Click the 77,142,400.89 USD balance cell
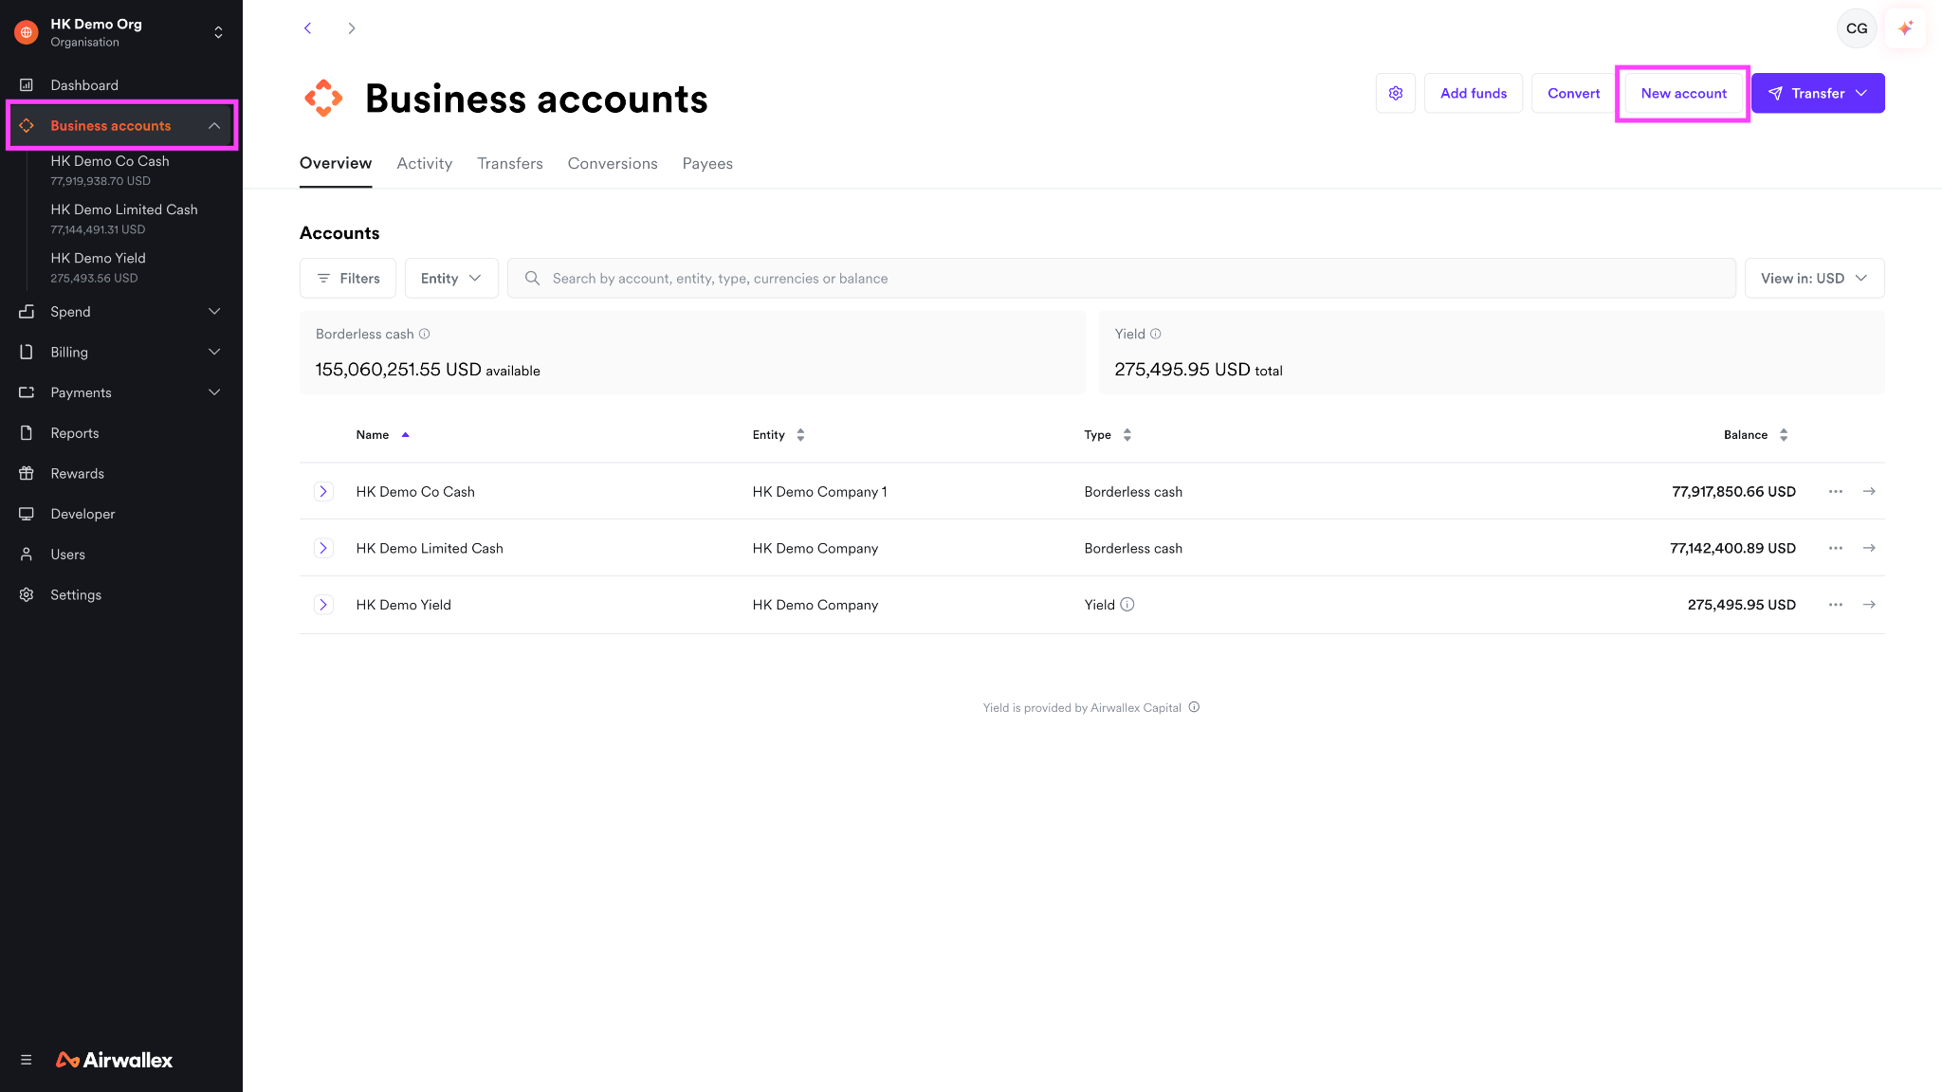Screen dimensions: 1942x1092 [1732, 549]
